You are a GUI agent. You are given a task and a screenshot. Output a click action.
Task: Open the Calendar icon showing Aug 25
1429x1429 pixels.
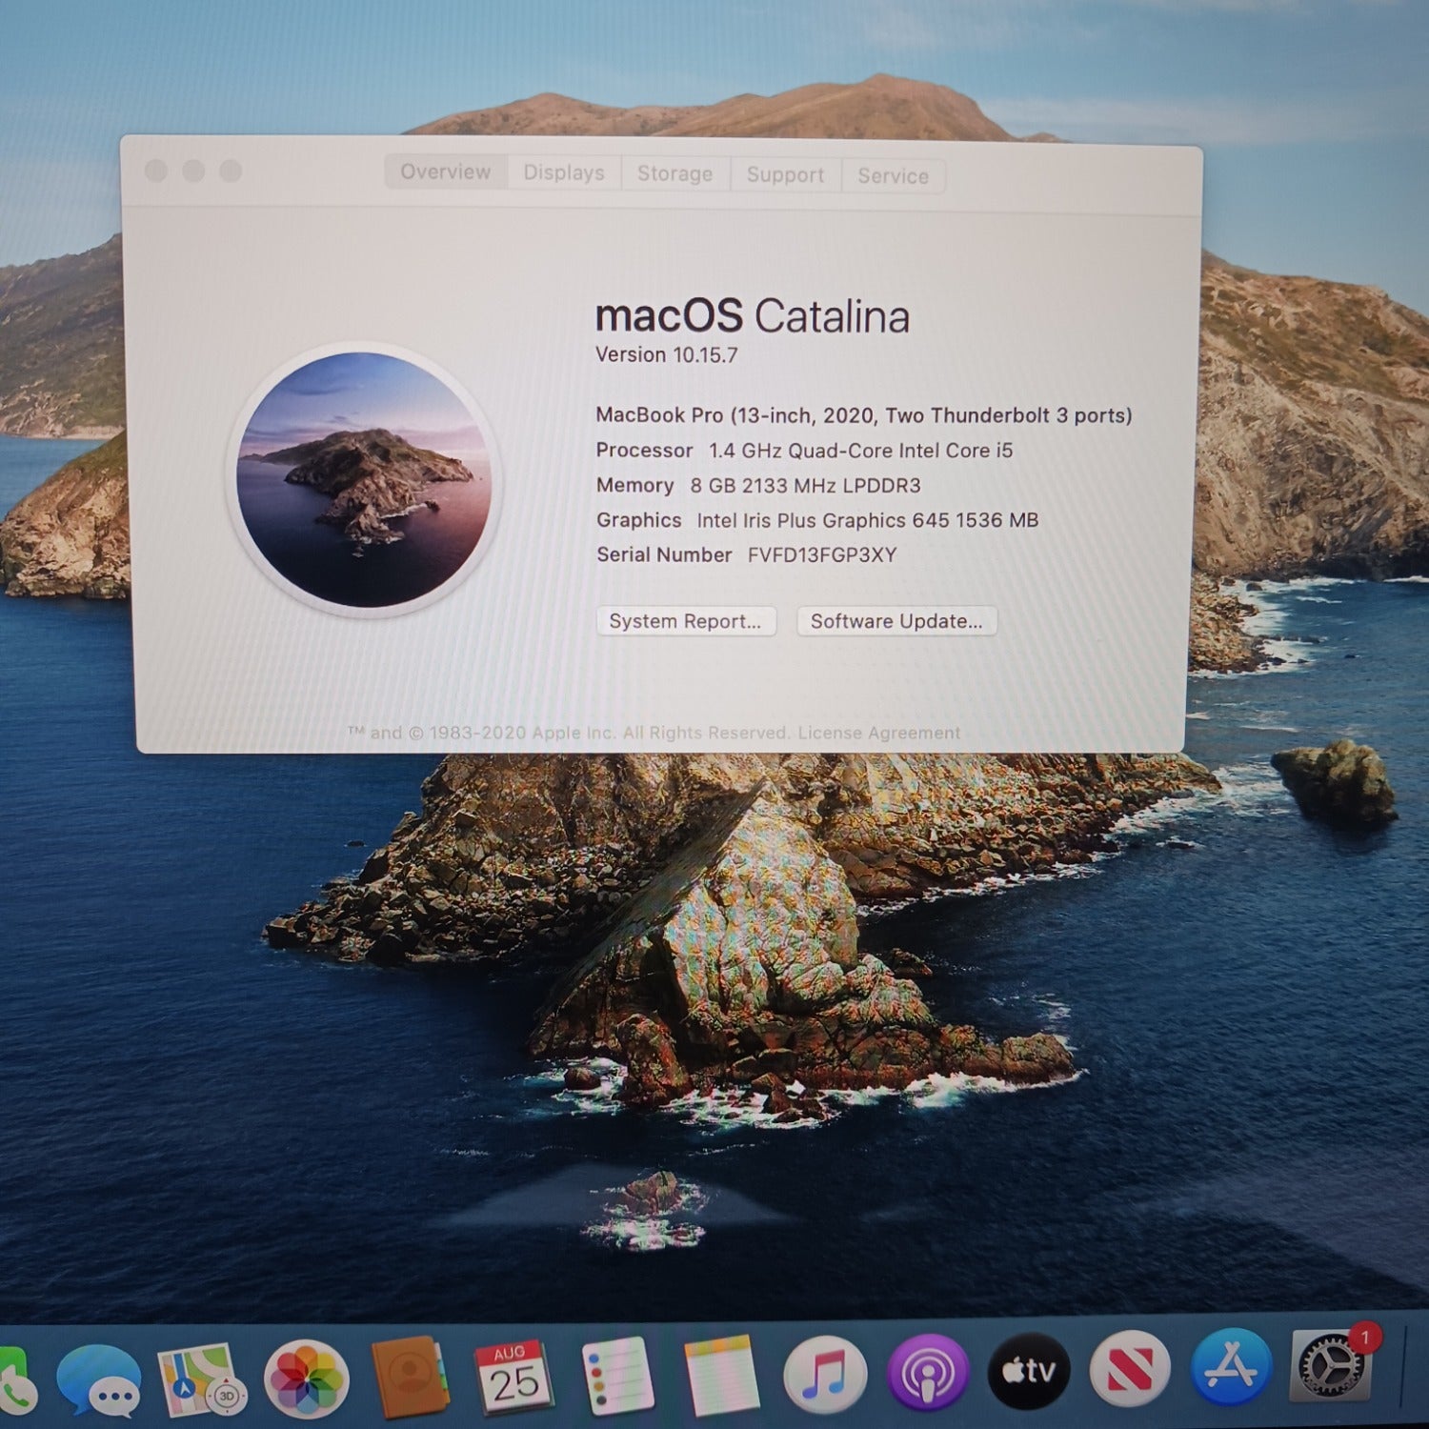(514, 1377)
